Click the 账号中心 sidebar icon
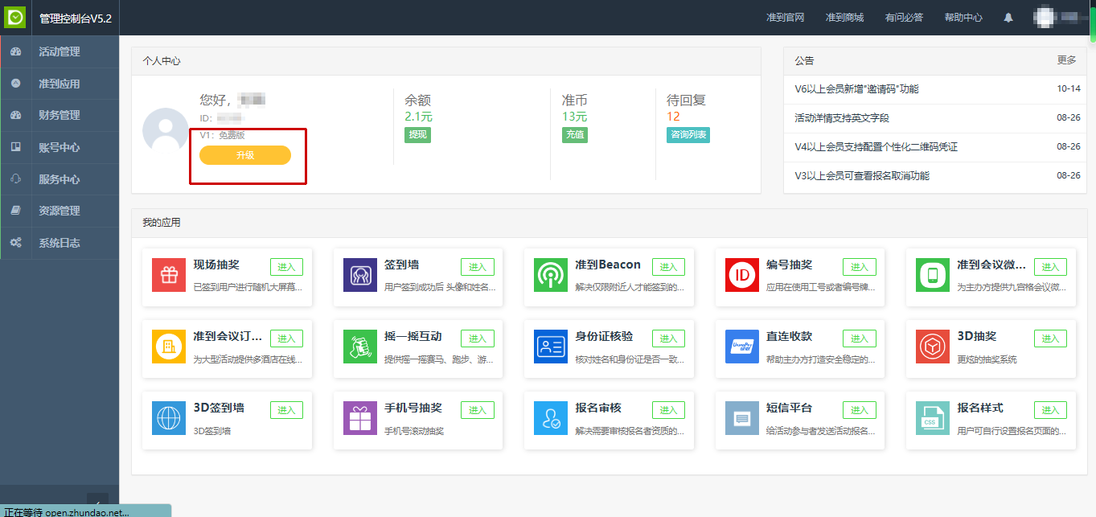 point(15,147)
